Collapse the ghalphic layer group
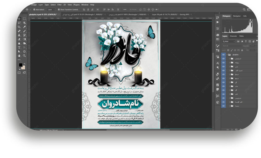The width and height of the screenshot is (261, 158). [227, 55]
